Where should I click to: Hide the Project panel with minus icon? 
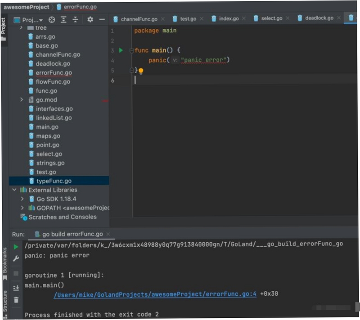pos(102,20)
